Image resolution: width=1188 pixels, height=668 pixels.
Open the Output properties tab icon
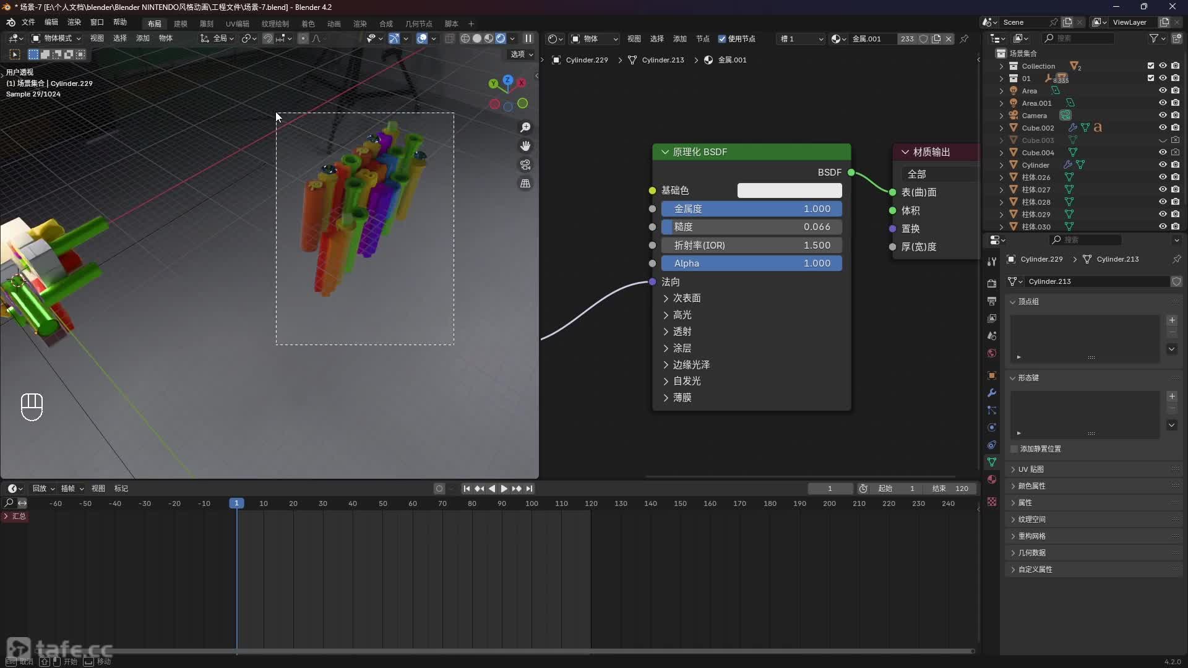[992, 301]
